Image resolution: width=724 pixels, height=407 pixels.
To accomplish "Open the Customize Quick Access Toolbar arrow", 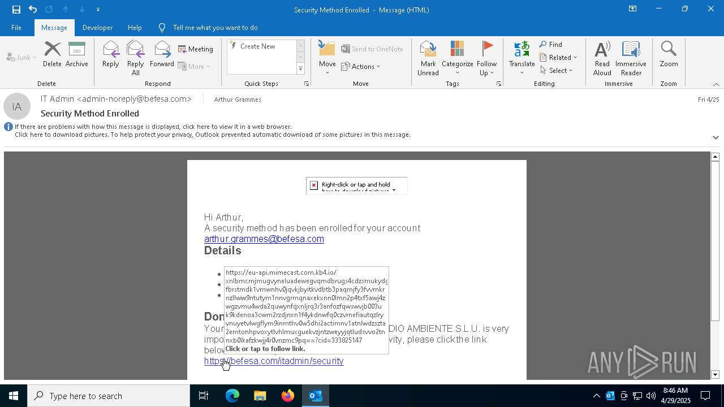I will tap(98, 10).
